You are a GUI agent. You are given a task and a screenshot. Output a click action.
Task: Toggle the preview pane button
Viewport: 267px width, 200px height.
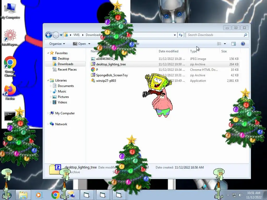tap(234, 44)
